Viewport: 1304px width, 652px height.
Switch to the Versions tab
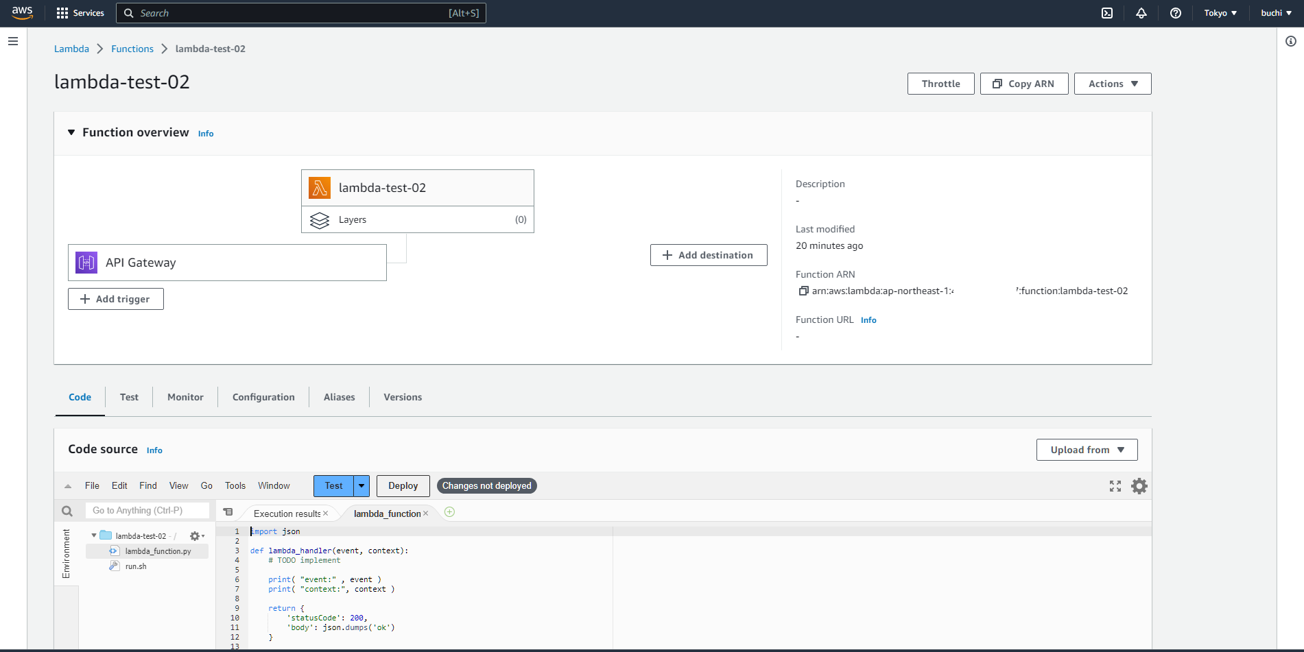click(x=403, y=397)
